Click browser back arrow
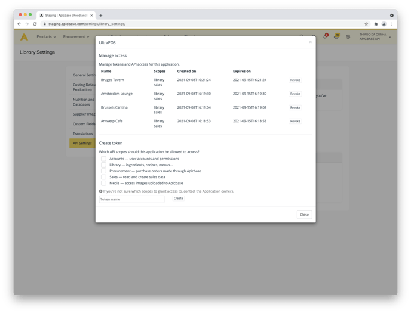This screenshot has height=313, width=411. click(19, 24)
